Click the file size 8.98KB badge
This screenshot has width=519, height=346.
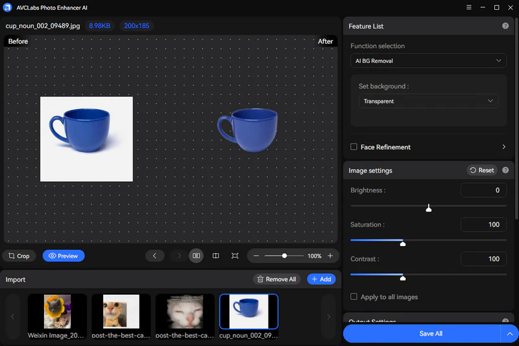tap(100, 26)
